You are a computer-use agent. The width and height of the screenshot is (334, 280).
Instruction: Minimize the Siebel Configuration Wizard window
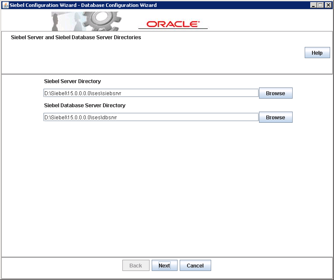(313, 5)
